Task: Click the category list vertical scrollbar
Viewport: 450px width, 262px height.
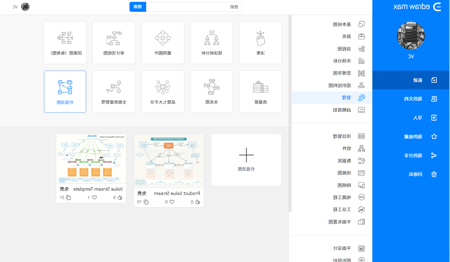Action: click(290, 113)
